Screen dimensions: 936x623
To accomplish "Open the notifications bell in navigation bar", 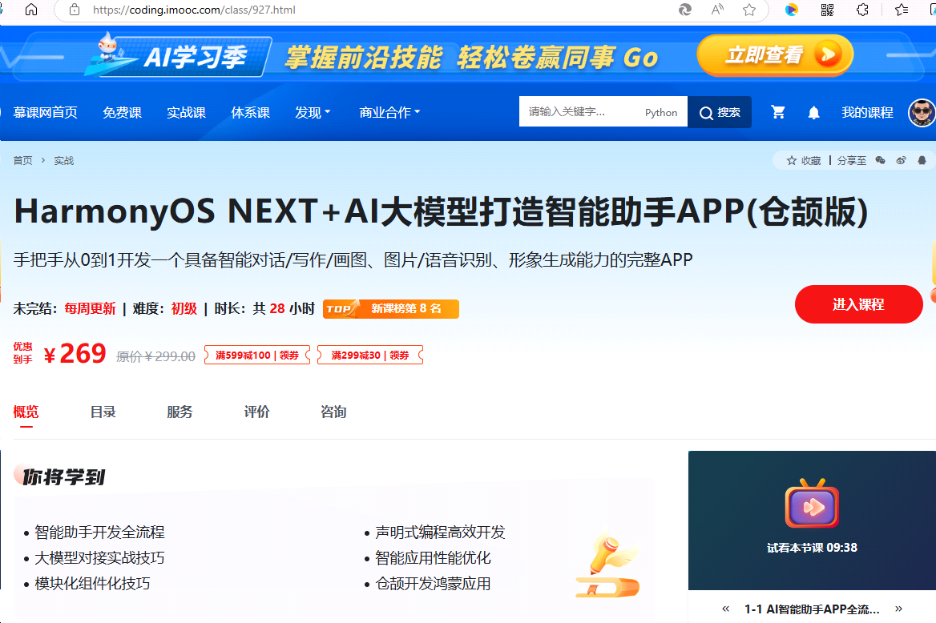I will [813, 112].
